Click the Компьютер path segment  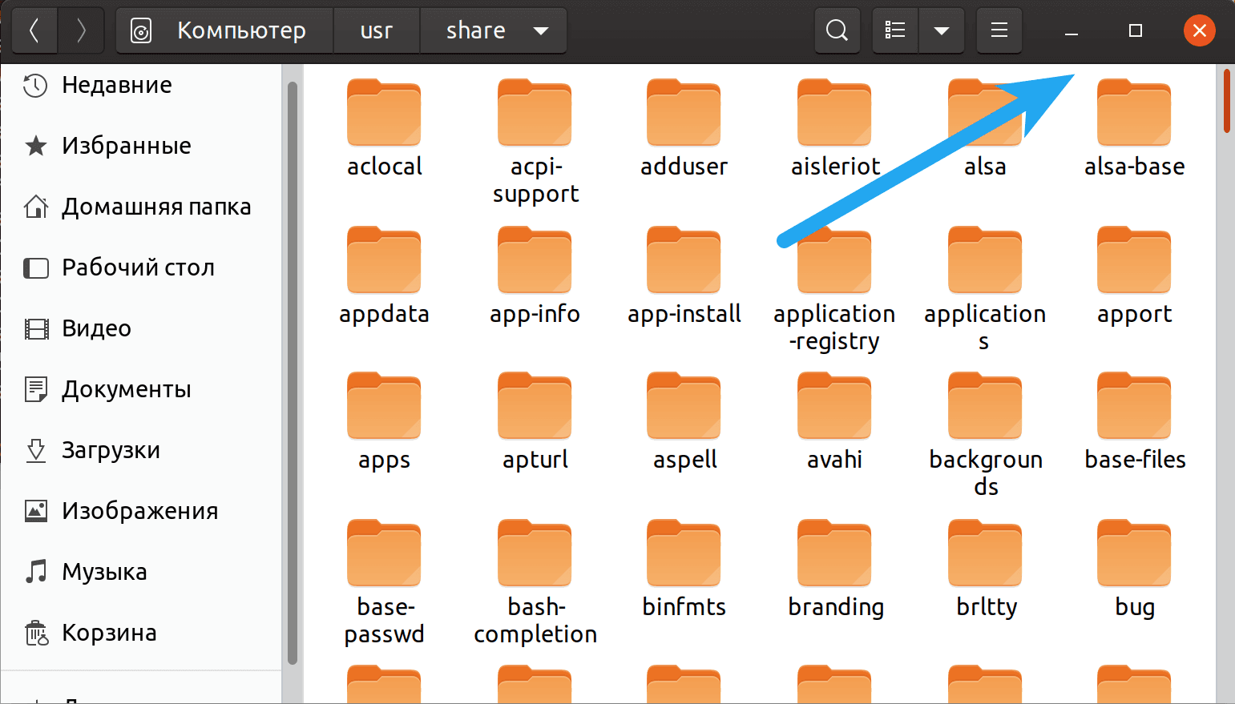[x=224, y=30]
